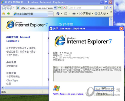Open the 工具(O) menu

coord(101,14)
